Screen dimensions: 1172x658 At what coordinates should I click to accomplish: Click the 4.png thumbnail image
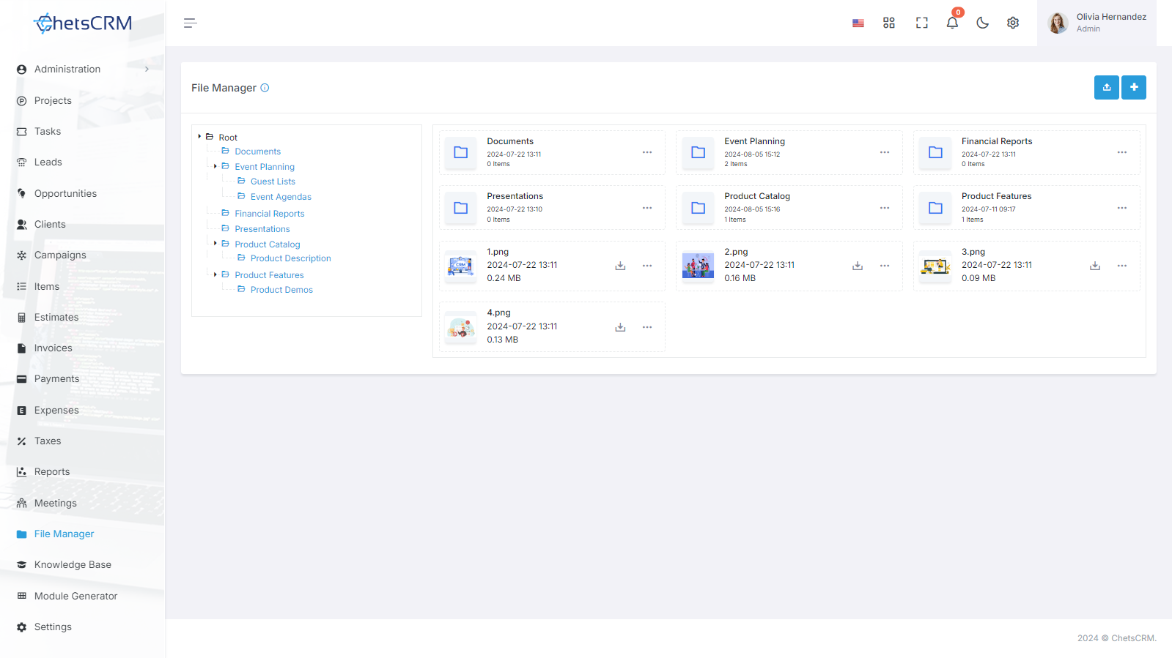point(460,327)
